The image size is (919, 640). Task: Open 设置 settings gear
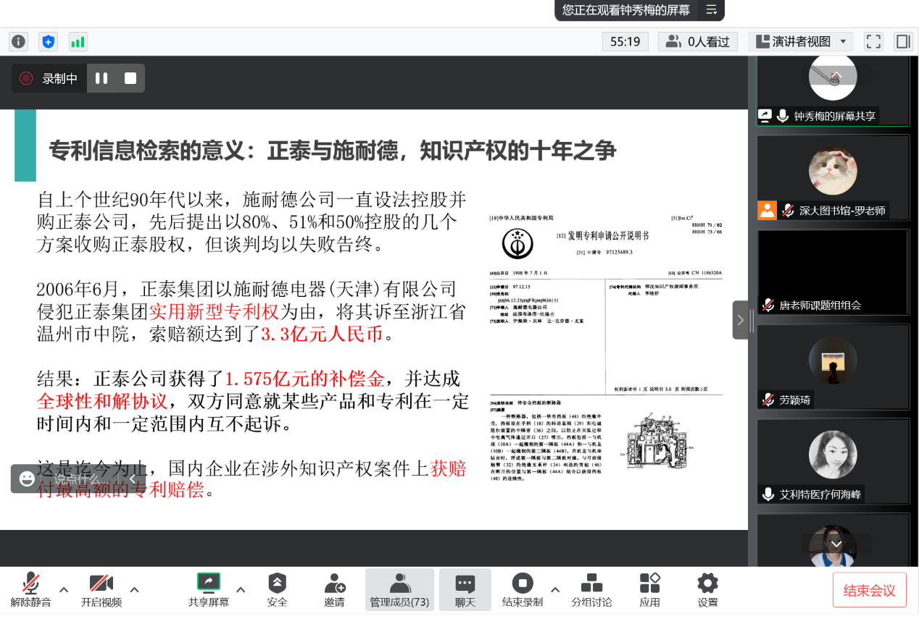[x=707, y=589]
